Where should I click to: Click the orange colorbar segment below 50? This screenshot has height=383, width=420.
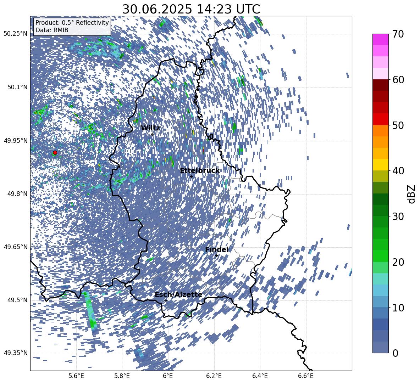(x=380, y=131)
